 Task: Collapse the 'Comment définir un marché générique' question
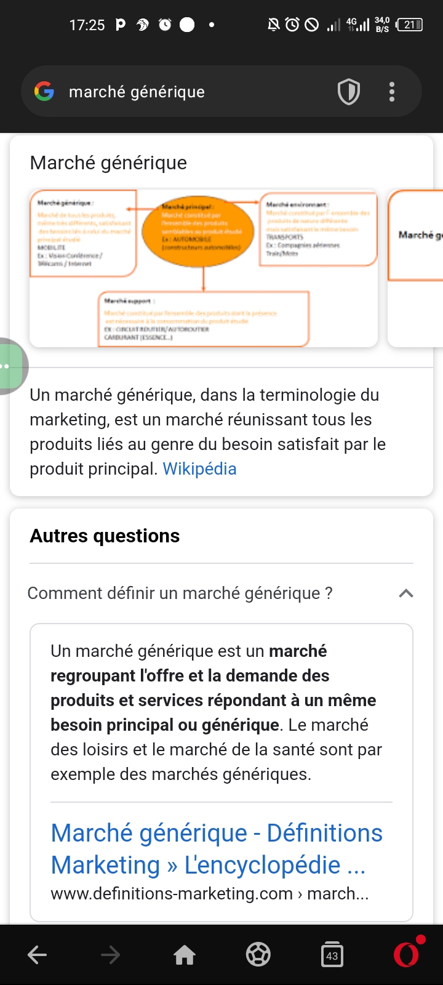(x=406, y=593)
